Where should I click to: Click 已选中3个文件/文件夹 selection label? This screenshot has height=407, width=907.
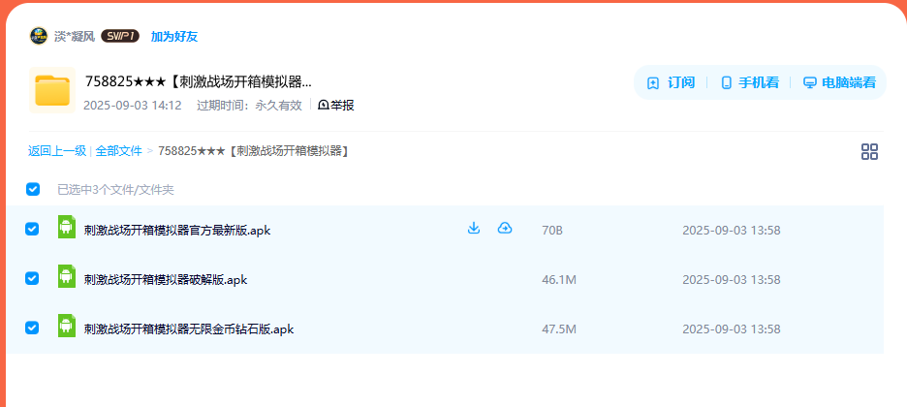pyautogui.click(x=115, y=190)
